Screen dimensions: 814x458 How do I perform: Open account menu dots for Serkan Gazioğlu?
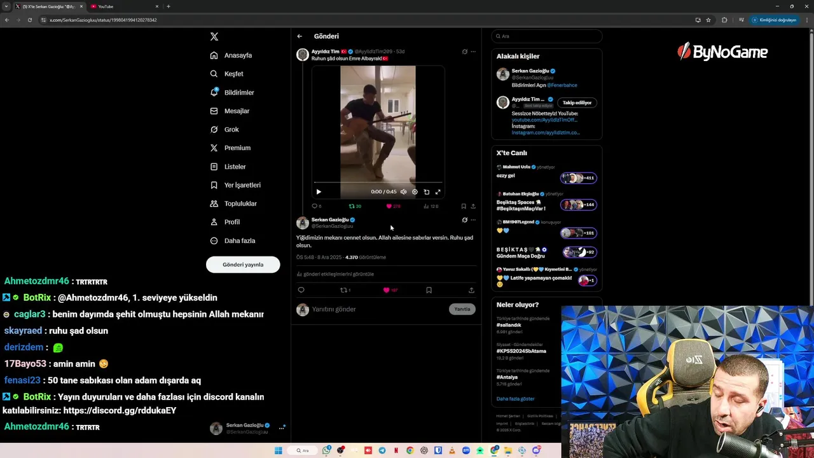(281, 428)
